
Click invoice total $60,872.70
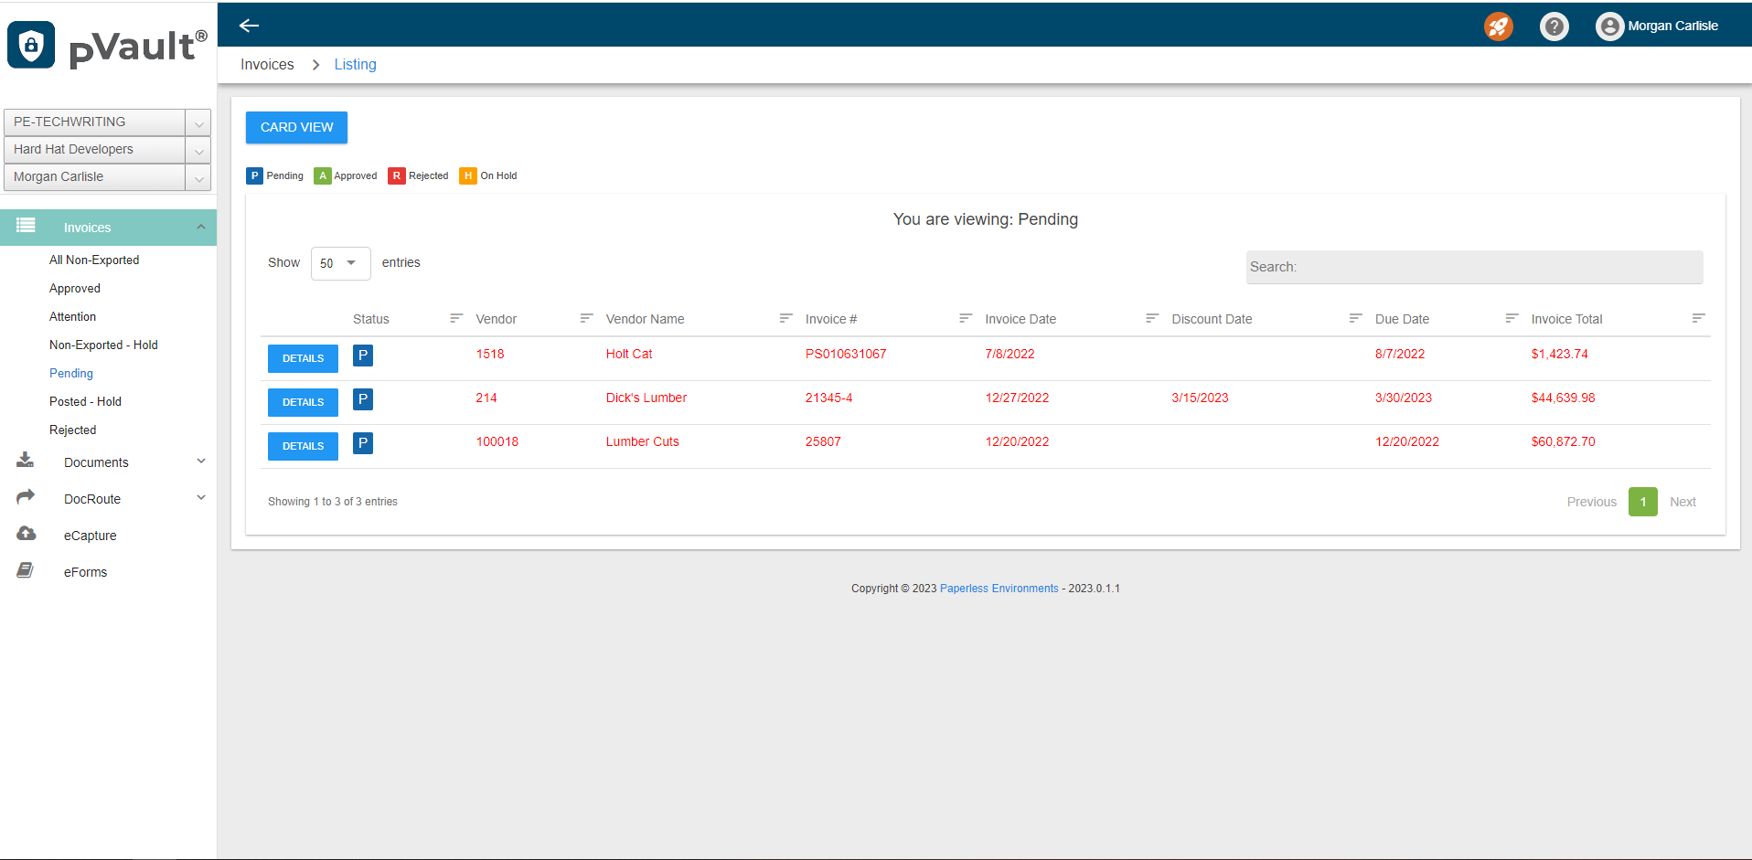point(1563,441)
